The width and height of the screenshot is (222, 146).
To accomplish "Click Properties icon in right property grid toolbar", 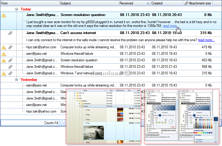I will click(187, 91).
